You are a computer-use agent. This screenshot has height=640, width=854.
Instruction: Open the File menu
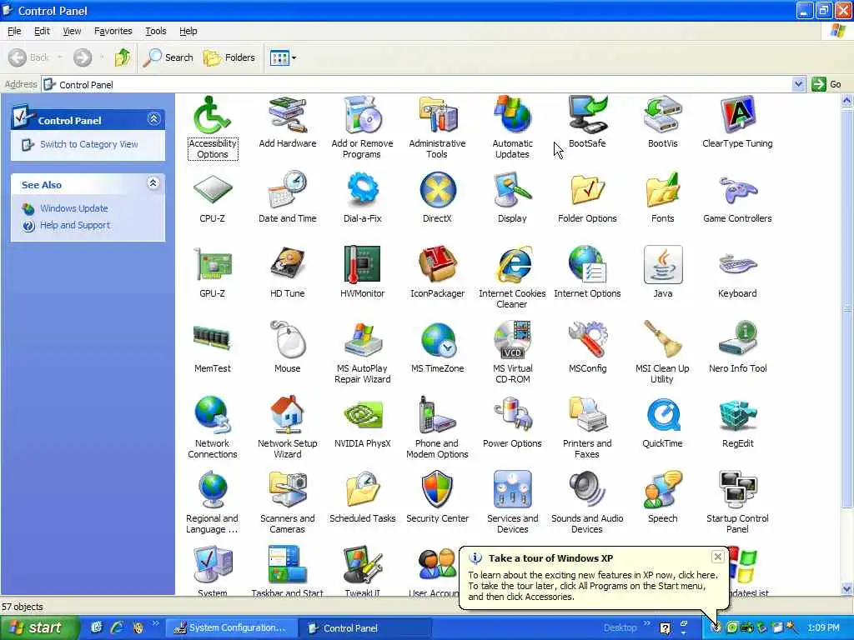(x=15, y=31)
